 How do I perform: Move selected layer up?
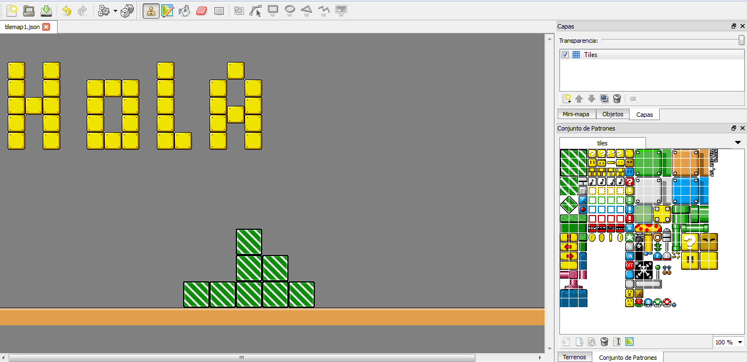click(579, 99)
